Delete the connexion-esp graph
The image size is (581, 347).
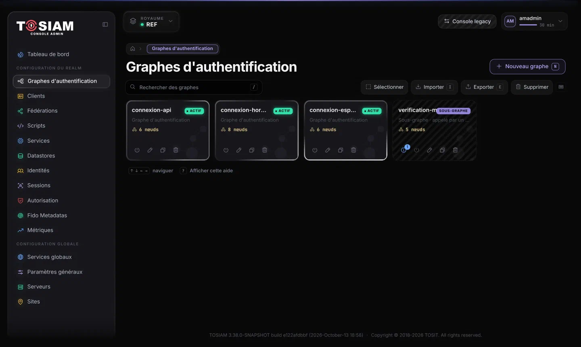353,150
